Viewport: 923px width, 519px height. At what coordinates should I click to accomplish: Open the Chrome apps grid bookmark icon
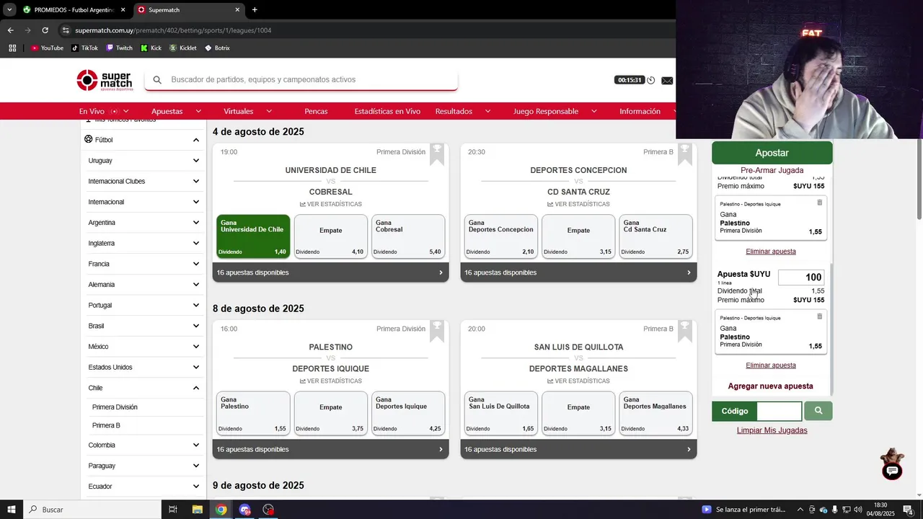pos(12,48)
